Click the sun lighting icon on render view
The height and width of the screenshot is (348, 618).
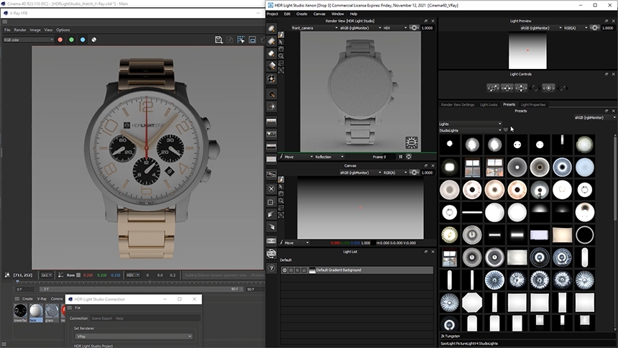412,142
